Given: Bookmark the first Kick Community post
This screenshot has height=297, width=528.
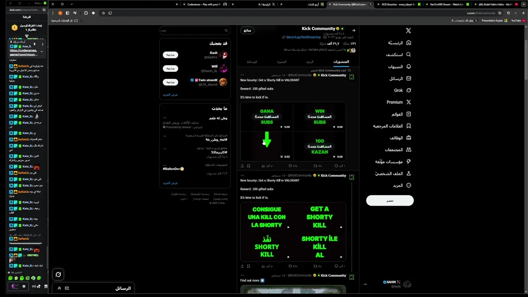Looking at the screenshot, I should [248, 166].
